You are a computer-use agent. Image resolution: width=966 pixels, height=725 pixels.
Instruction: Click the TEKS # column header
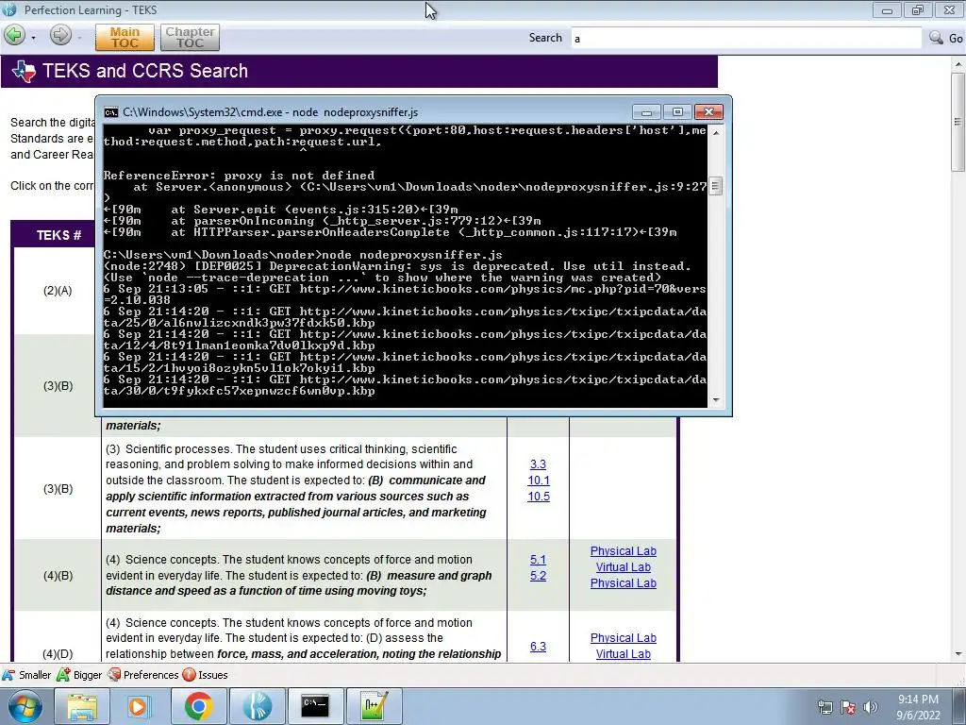click(x=58, y=235)
